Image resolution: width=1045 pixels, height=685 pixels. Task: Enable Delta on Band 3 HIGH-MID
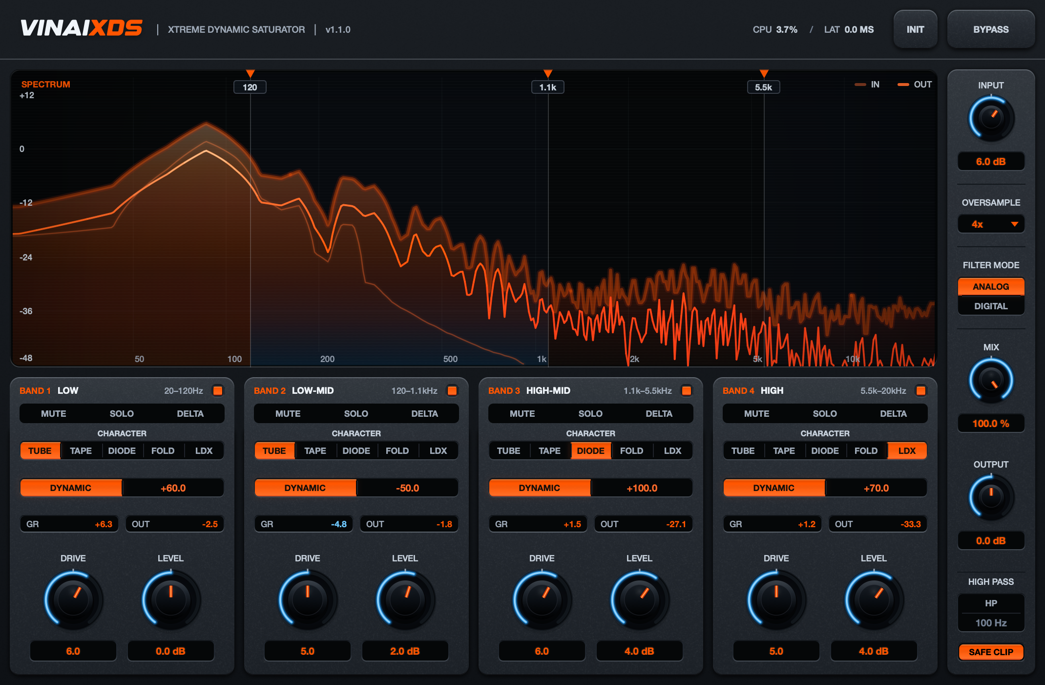click(659, 413)
